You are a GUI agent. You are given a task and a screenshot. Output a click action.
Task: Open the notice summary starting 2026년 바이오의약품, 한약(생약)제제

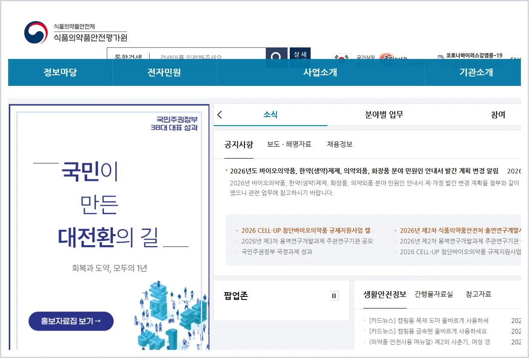375,188
